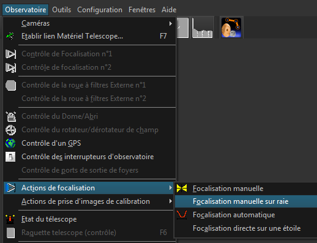The height and width of the screenshot is (243, 317).
Task: Click Raquette telescope (contrôle) text
Action: pos(69,233)
